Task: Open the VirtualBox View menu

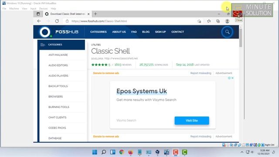Action: (x=24, y=9)
